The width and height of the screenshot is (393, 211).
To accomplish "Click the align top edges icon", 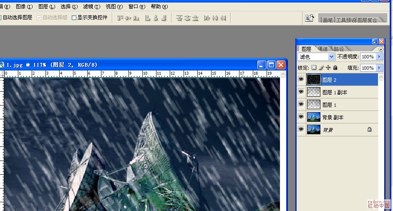I will [x=121, y=18].
